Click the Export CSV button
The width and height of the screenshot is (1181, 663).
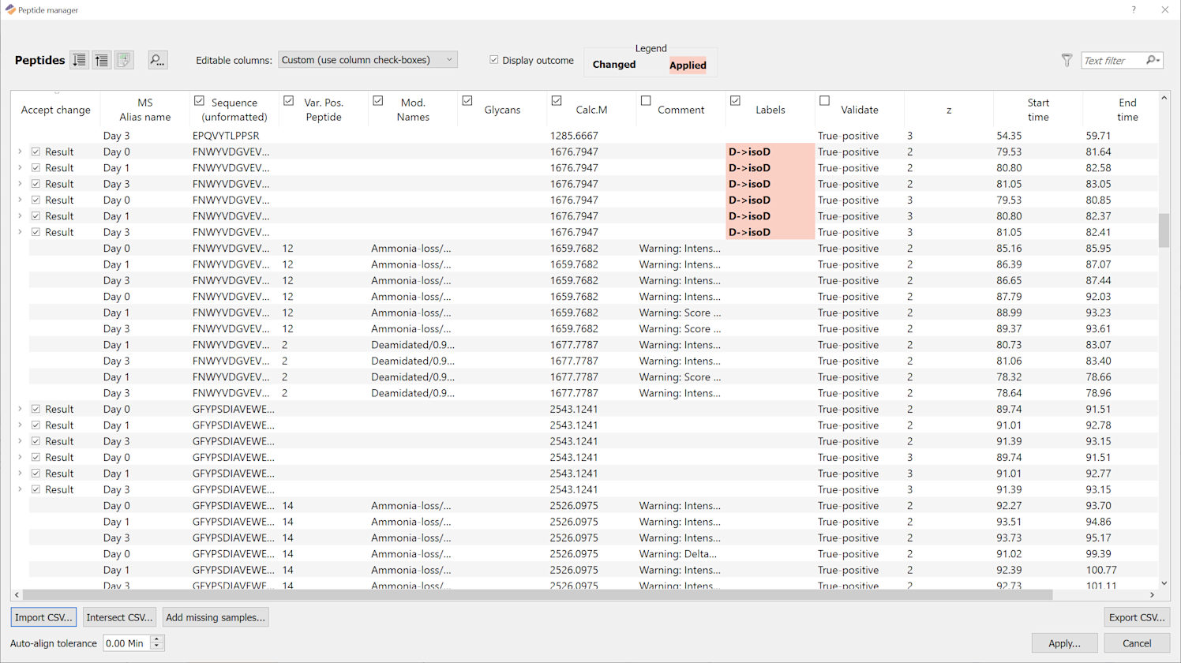click(x=1137, y=617)
